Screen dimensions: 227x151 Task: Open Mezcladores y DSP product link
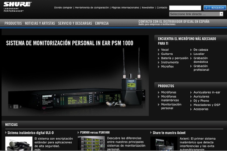(207, 105)
